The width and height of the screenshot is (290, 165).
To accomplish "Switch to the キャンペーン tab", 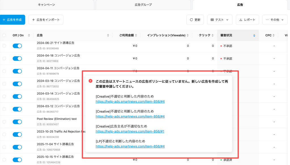I will coord(46,5).
